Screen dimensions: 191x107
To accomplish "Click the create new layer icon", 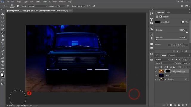I will click(182, 105).
